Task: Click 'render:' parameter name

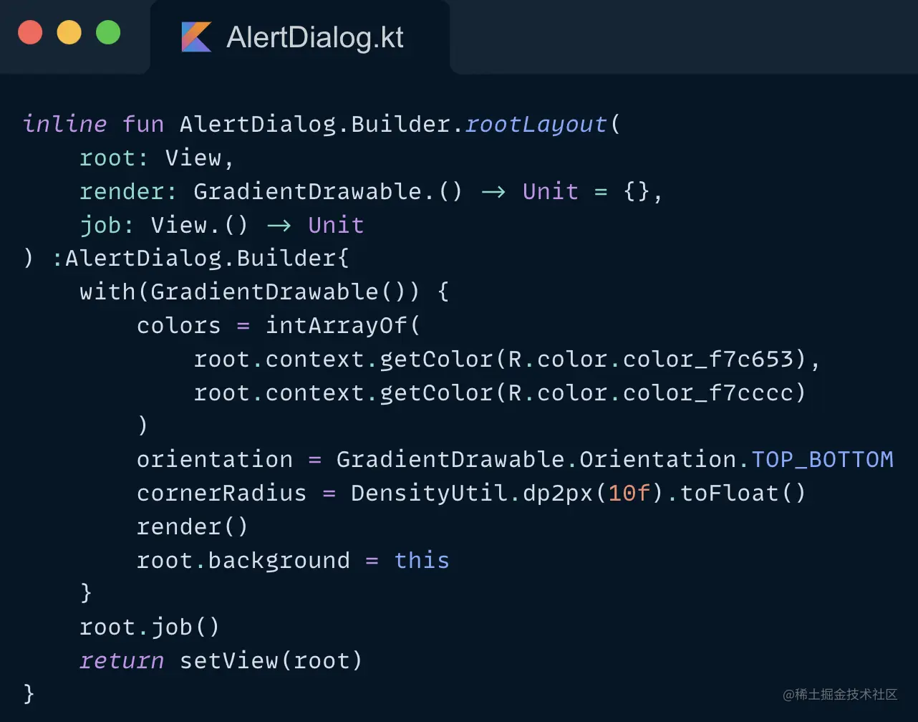Action: (129, 191)
